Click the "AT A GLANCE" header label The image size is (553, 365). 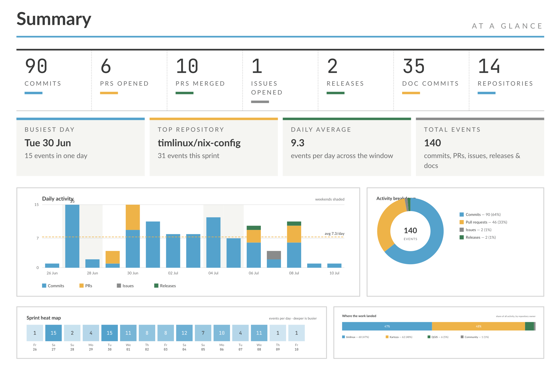507,26
